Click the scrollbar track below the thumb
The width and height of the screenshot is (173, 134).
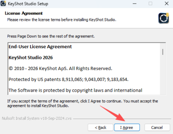162,76
